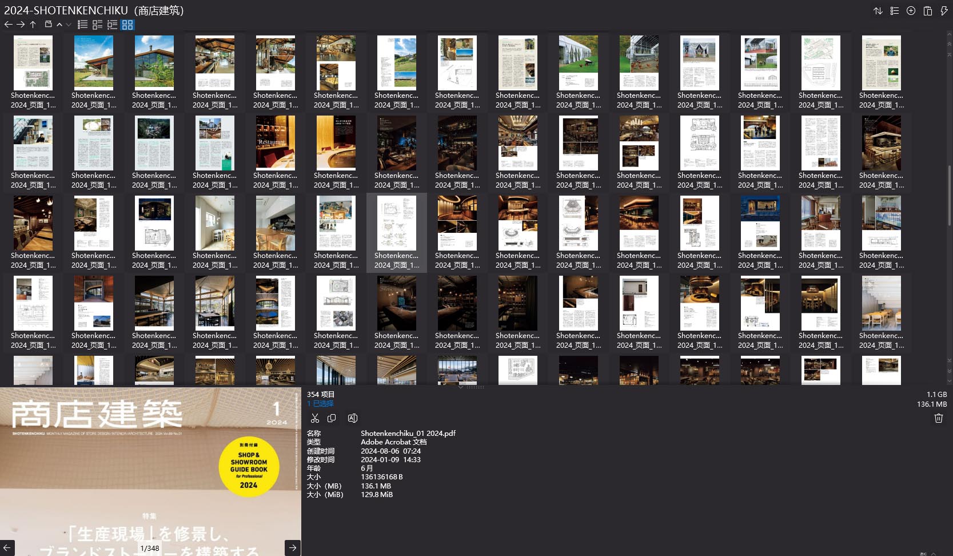Screen dimensions: 953x556
Task: Select the active thumbnail grid view
Action: coord(127,25)
